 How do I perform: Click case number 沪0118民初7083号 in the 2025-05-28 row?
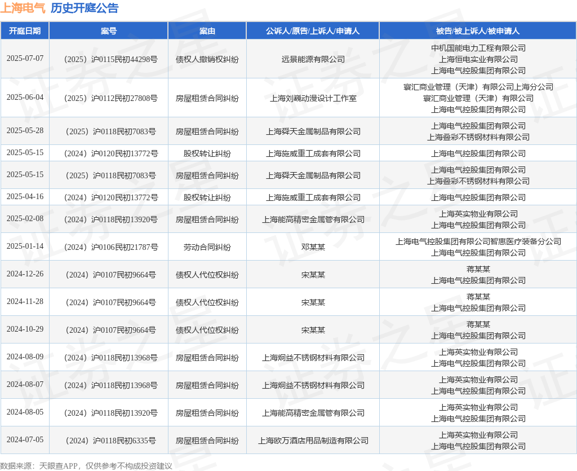coord(111,131)
